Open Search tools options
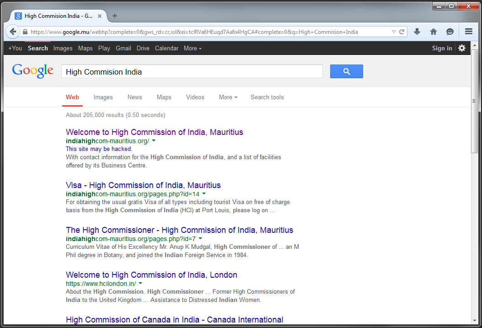482x328 pixels. click(x=267, y=97)
